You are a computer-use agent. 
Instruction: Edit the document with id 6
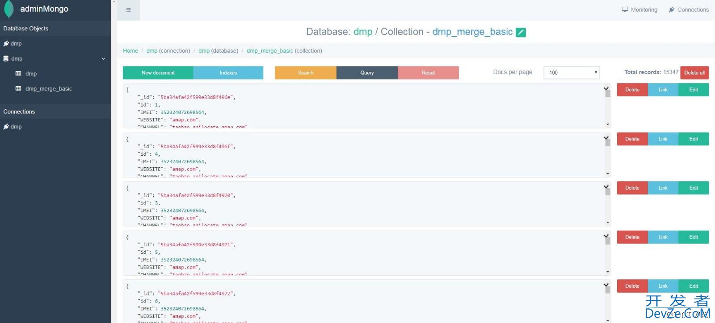click(694, 286)
